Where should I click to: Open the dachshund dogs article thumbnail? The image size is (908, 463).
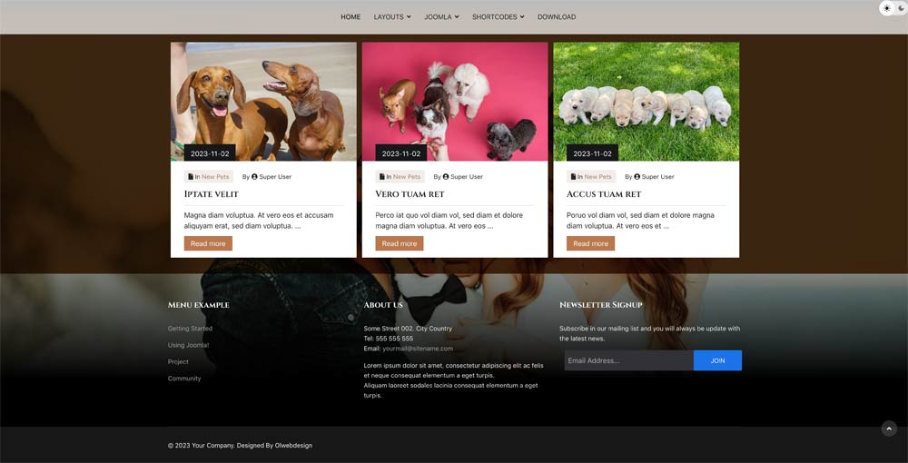click(x=263, y=101)
